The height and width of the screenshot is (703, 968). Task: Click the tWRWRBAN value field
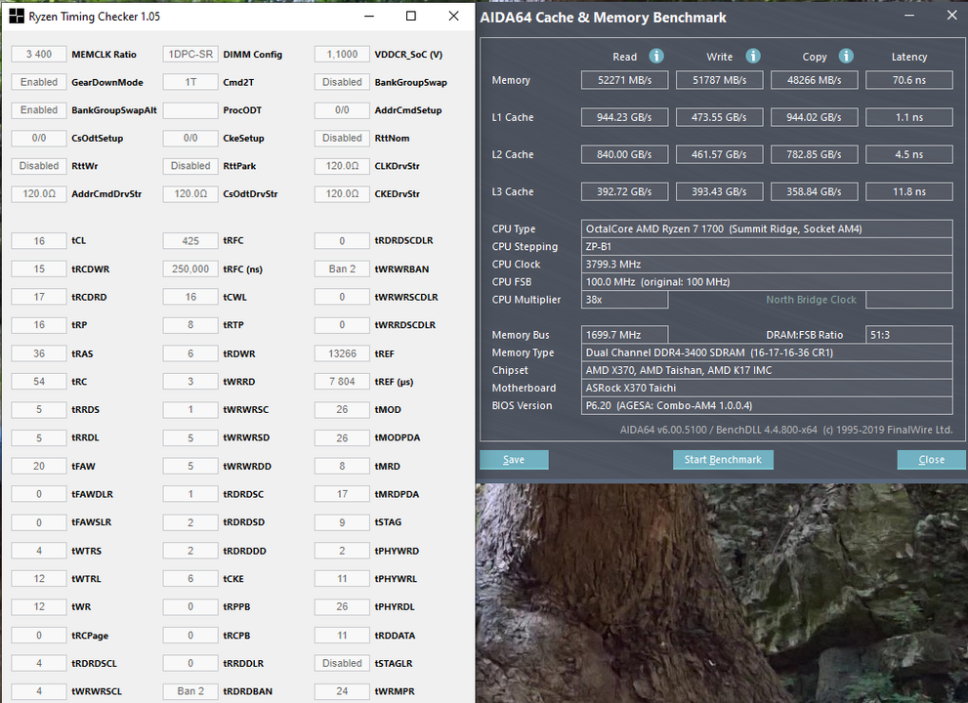tap(342, 269)
